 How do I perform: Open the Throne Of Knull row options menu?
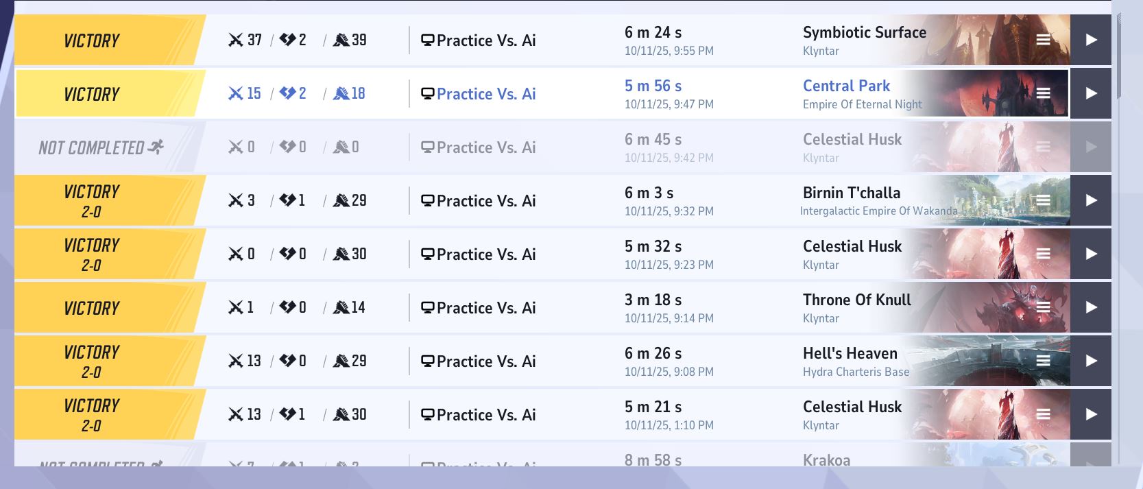pyautogui.click(x=1043, y=307)
